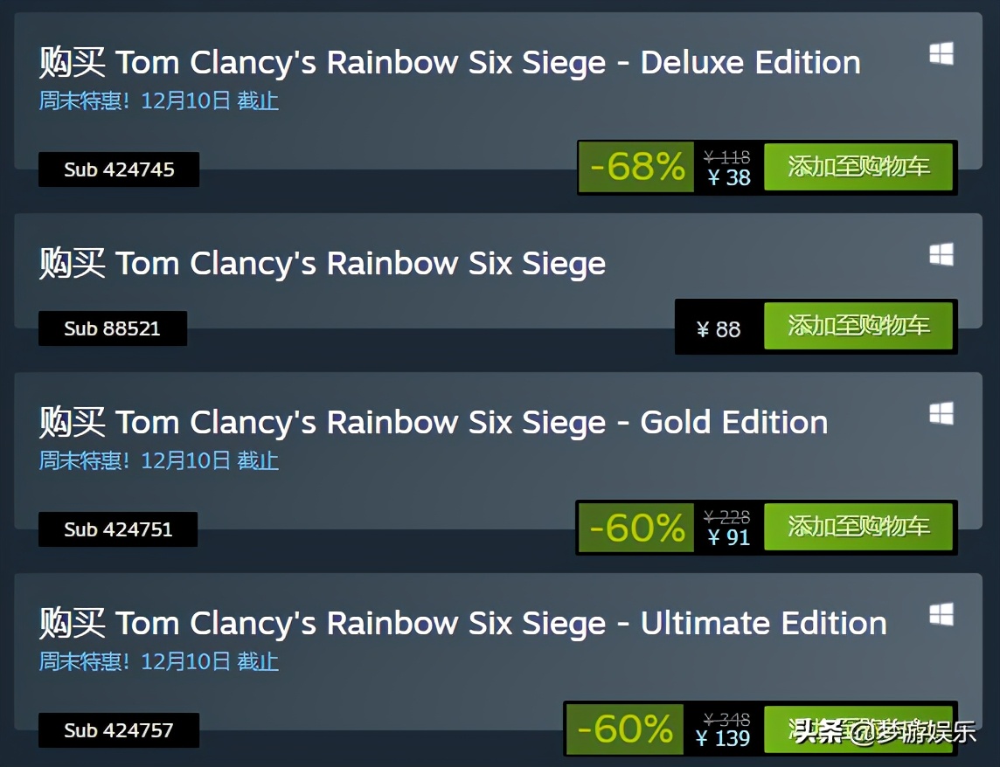Viewport: 1000px width, 767px height.
Task: Click the Sub 424757 tag
Action: [119, 730]
